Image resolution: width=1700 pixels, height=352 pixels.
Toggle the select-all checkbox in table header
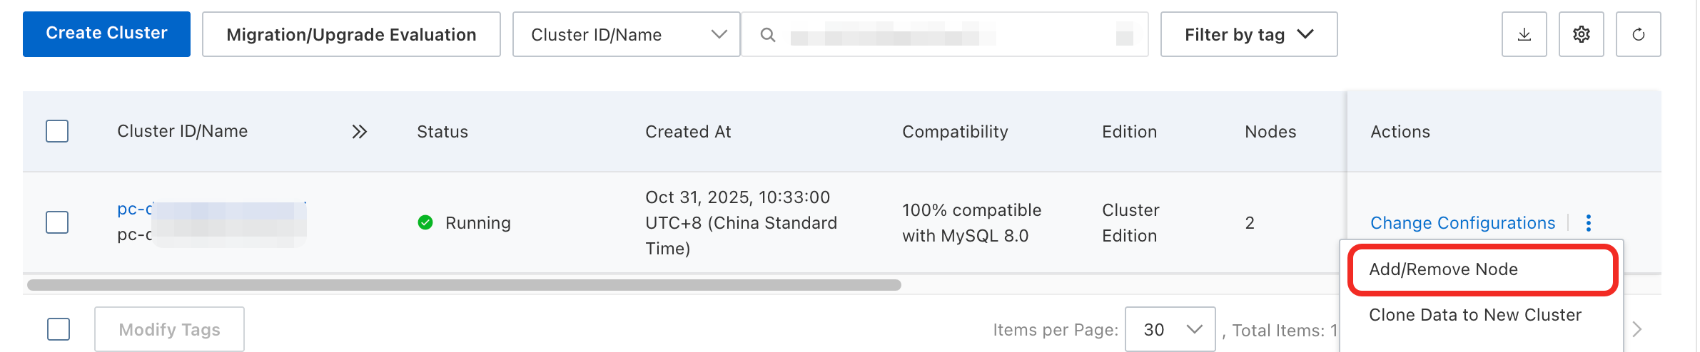point(57,131)
